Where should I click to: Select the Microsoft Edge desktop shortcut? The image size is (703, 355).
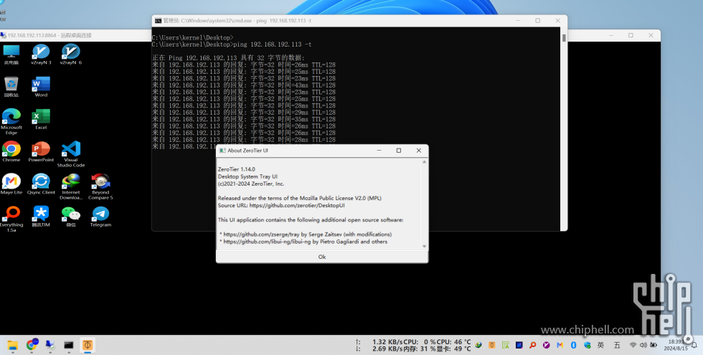pos(11,121)
